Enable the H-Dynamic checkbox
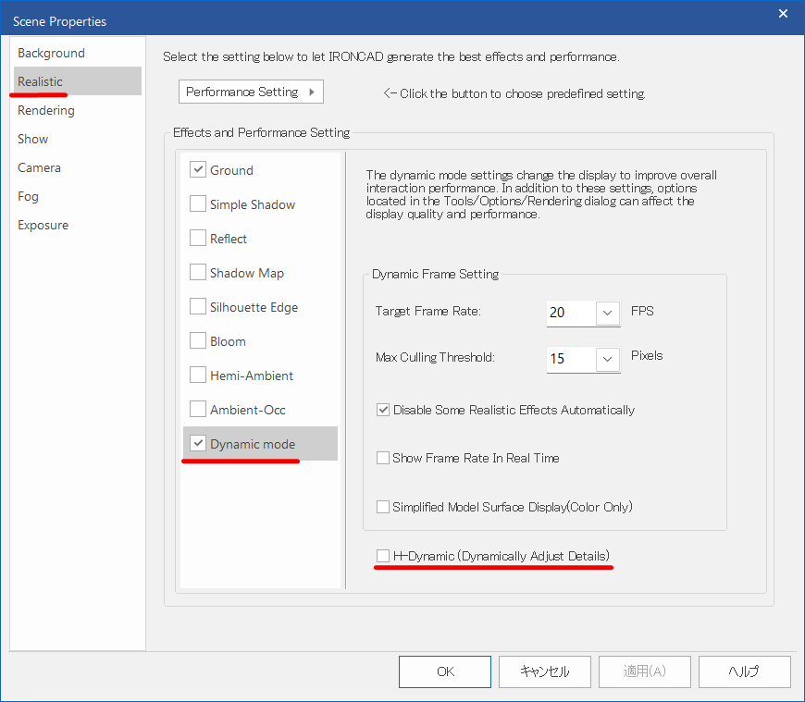 click(x=383, y=556)
